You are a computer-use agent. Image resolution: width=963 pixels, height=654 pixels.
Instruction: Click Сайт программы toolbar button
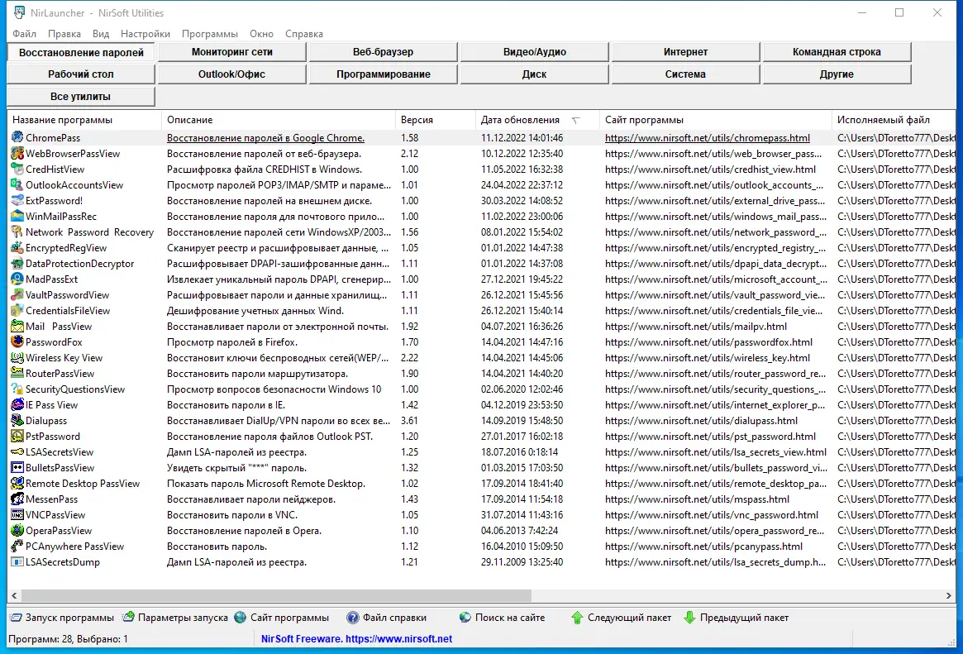282,618
